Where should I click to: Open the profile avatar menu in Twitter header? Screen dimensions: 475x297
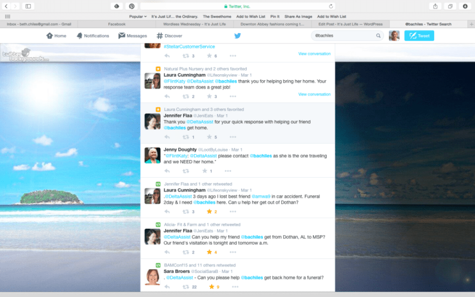[x=394, y=36]
